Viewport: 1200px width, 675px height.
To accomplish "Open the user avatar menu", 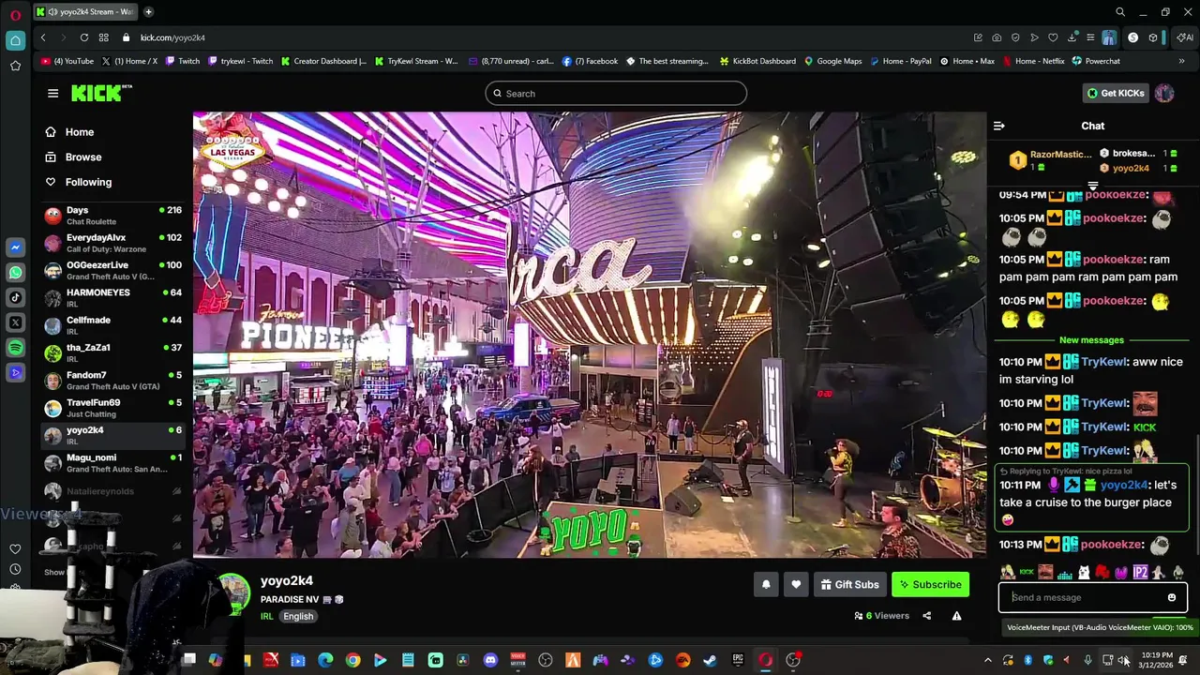I will 1164,93.
